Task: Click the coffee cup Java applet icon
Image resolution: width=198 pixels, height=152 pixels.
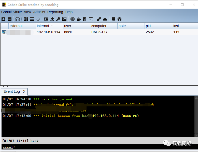Action: (79, 19)
